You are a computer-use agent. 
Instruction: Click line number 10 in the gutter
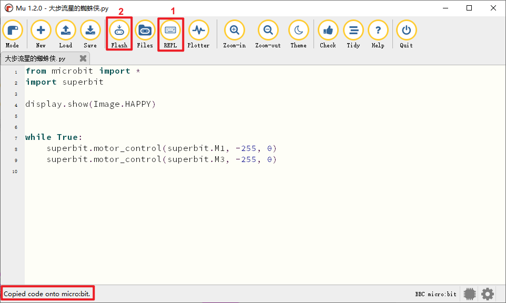tap(15, 171)
